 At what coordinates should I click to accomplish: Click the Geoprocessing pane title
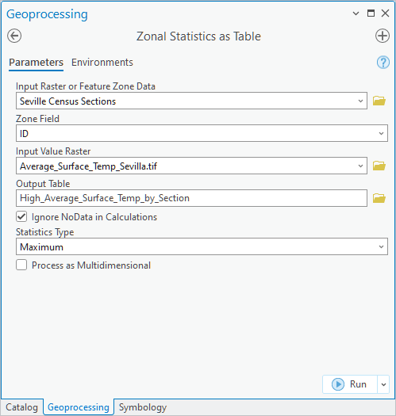coord(47,14)
